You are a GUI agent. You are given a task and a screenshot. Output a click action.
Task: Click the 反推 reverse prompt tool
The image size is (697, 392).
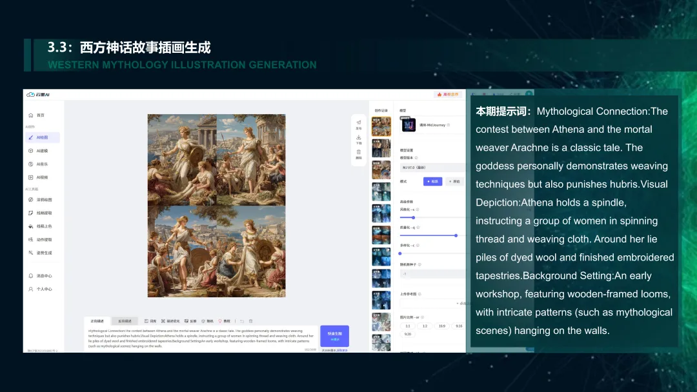(x=190, y=321)
